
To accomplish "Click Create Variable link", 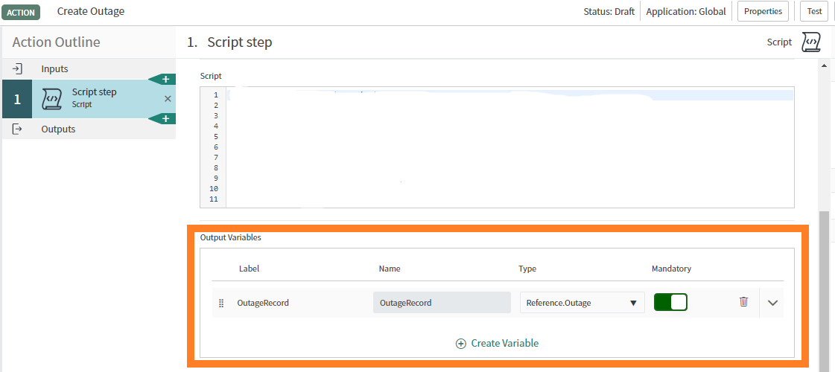I will tap(504, 343).
